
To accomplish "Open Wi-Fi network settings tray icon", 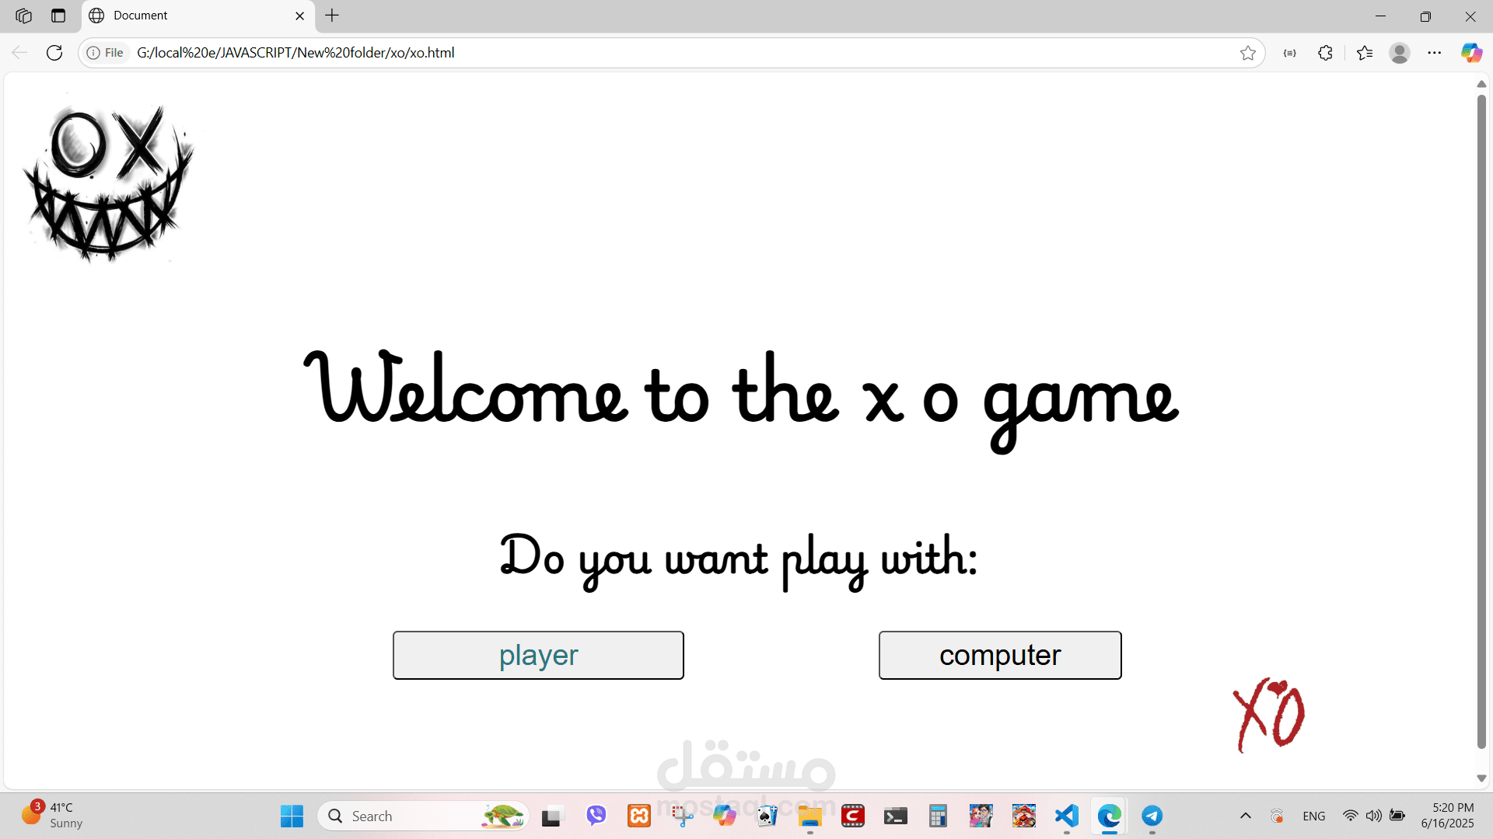I will [1351, 816].
